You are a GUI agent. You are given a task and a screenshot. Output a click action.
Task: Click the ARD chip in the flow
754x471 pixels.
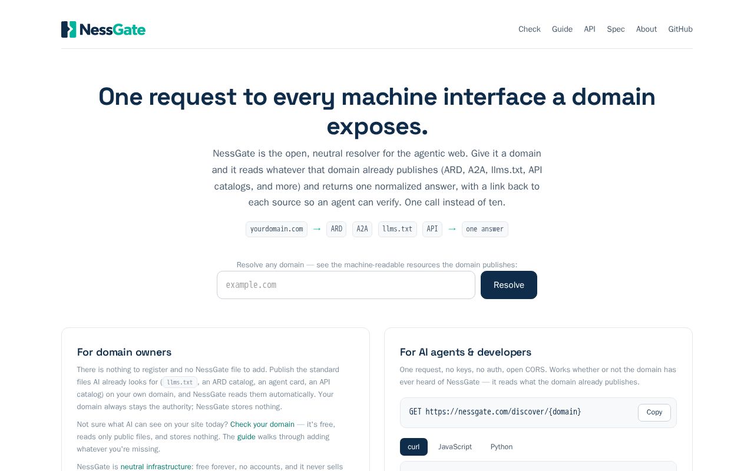(x=336, y=229)
